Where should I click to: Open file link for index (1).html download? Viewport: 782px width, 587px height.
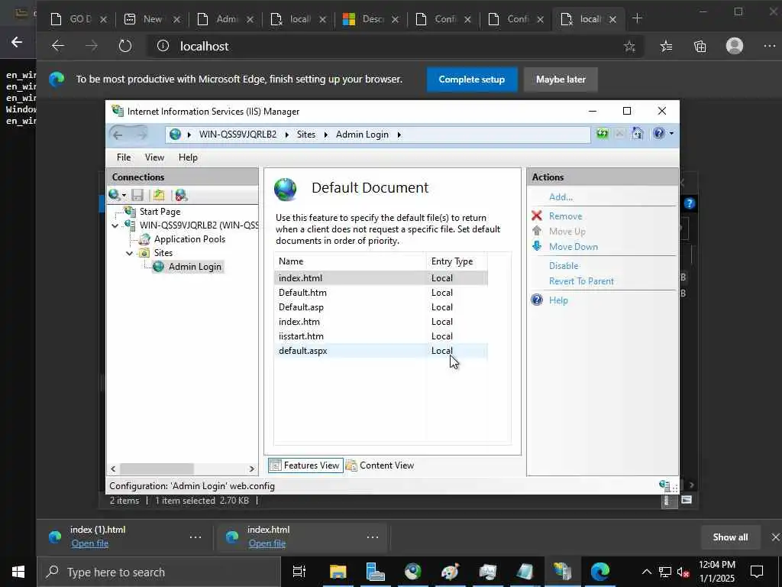90,543
